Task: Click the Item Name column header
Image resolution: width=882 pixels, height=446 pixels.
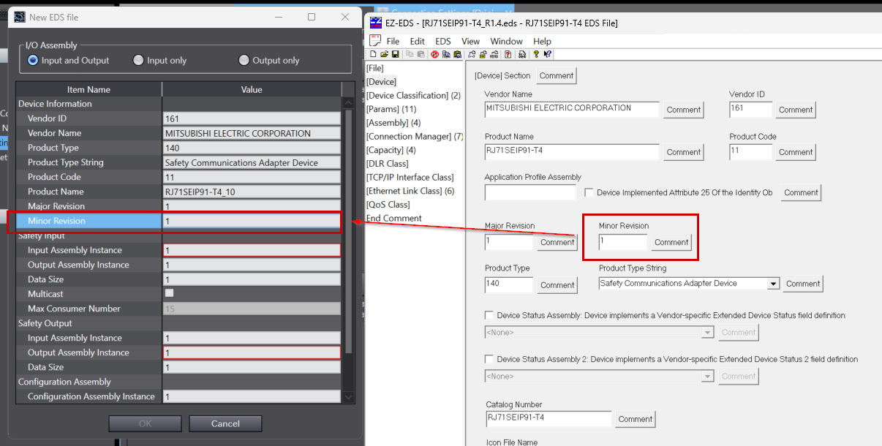Action: point(88,89)
